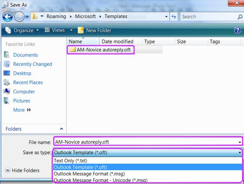Click the magnifier search icon
The height and width of the screenshot is (184, 244).
click(x=240, y=17)
